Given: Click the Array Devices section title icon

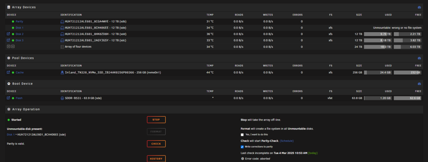Looking at the screenshot, I should pos(9,7).
